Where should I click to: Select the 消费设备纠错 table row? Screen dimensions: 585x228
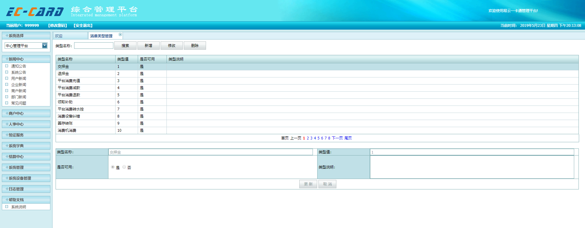[317, 116]
